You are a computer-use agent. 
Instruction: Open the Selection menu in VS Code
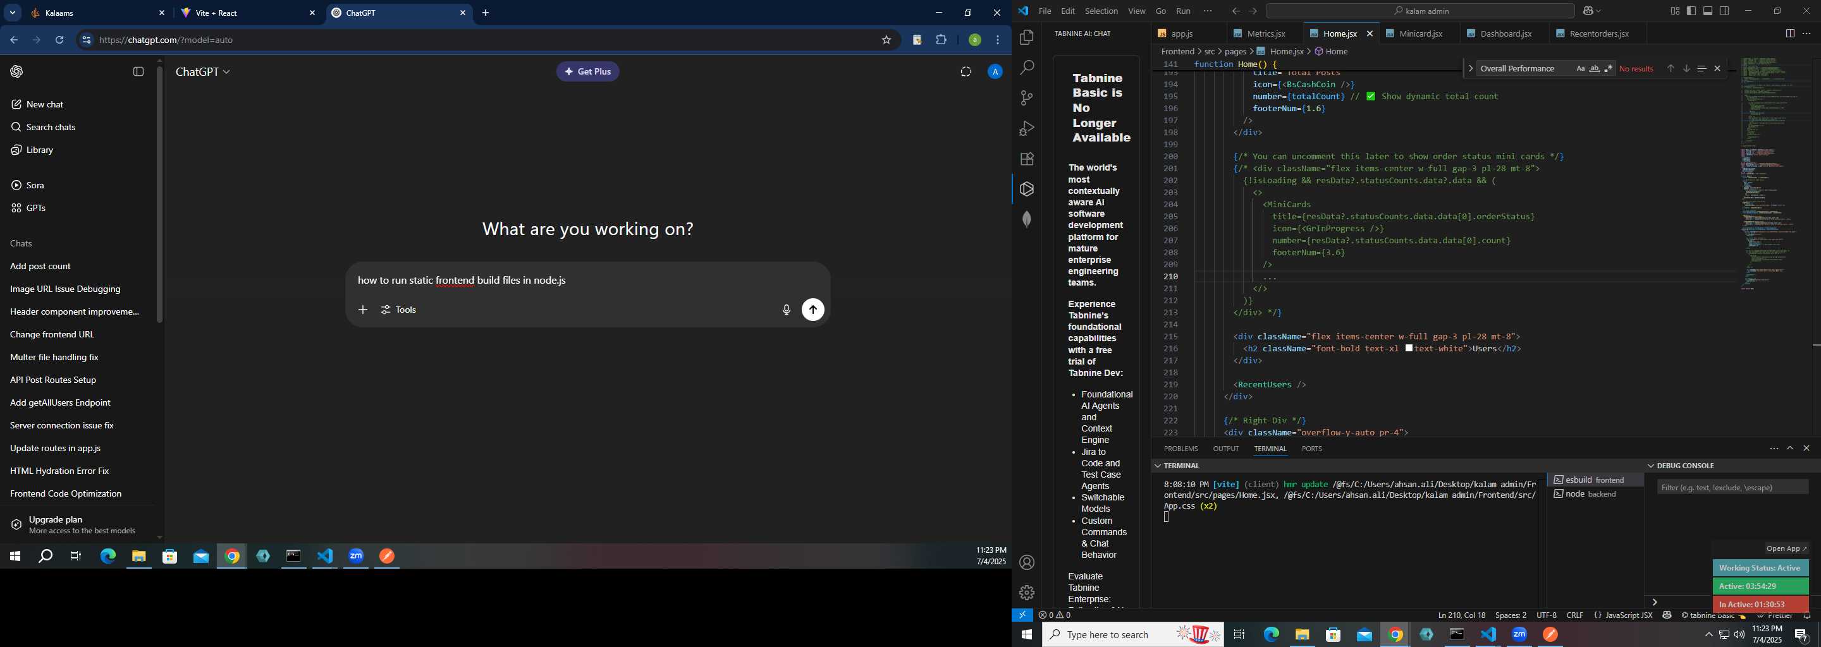point(1101,11)
